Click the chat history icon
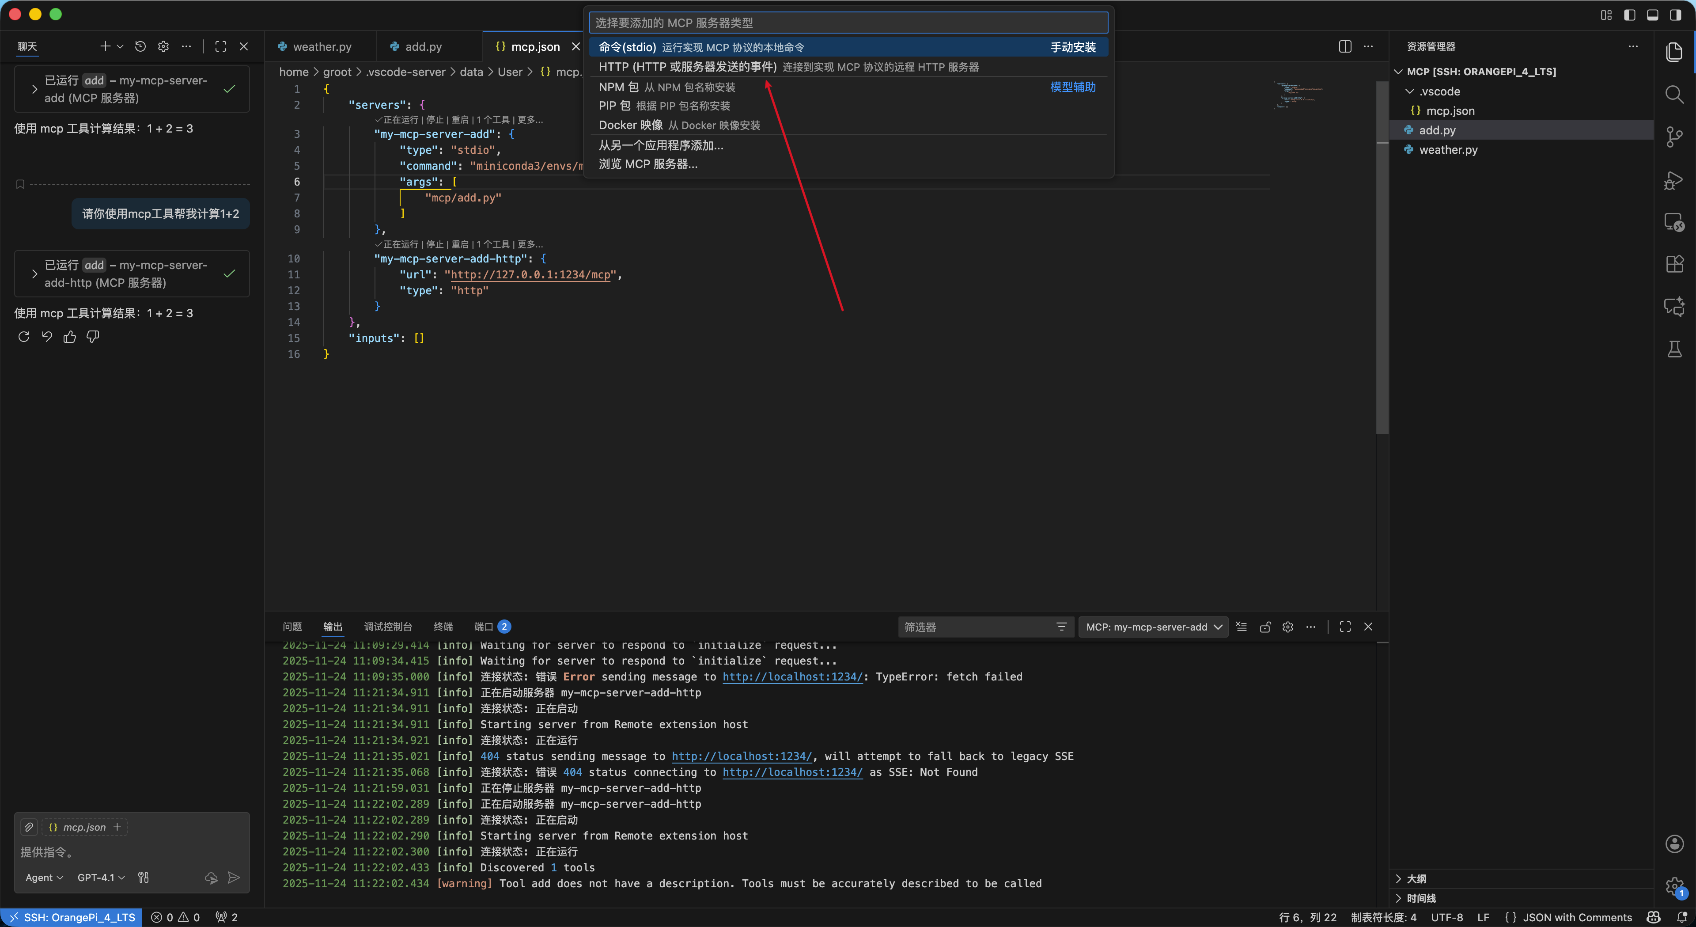Screen dimensions: 1696x927 click(x=140, y=46)
